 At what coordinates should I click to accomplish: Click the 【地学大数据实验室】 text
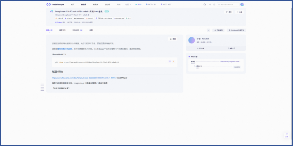coord(61,88)
